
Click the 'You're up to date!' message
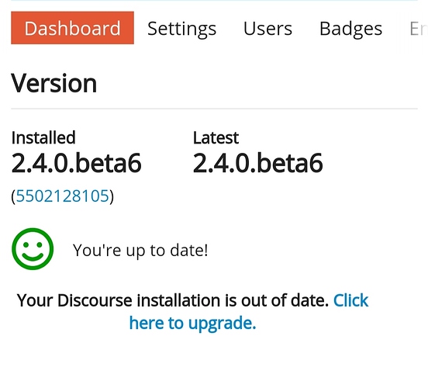[140, 250]
